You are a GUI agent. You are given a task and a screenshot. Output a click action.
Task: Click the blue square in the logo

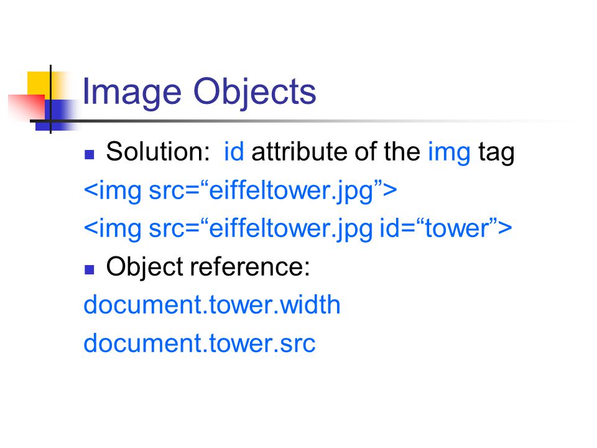pos(57,115)
